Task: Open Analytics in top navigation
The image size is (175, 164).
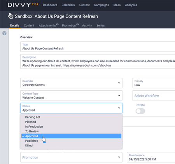Action: point(131,5)
